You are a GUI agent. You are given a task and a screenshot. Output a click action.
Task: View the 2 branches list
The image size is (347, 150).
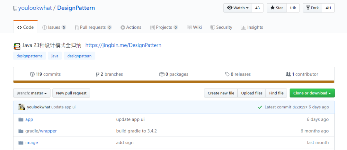point(109,74)
